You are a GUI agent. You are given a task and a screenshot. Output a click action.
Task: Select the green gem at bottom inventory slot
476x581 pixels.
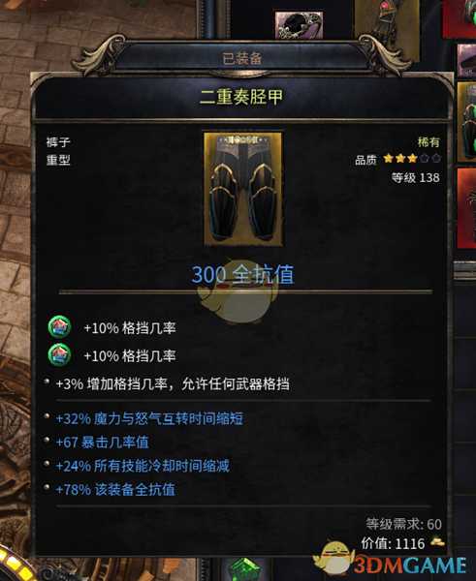[243, 568]
